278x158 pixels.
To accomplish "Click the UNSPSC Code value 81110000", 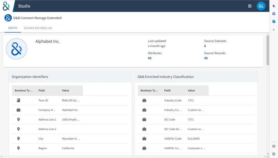I will (x=194, y=139).
